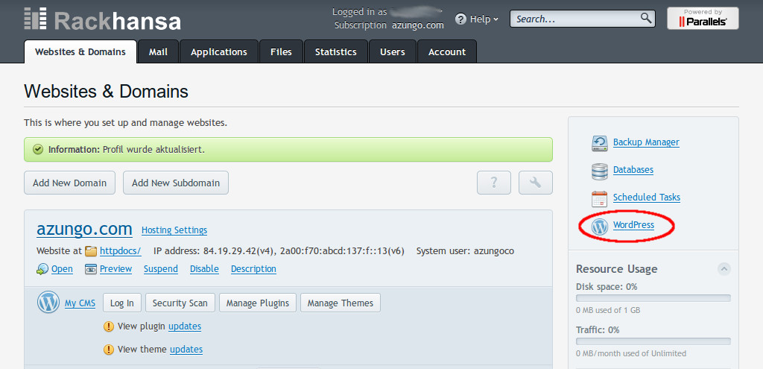
Task: Click the subscription name azungo.com
Action: click(x=418, y=25)
